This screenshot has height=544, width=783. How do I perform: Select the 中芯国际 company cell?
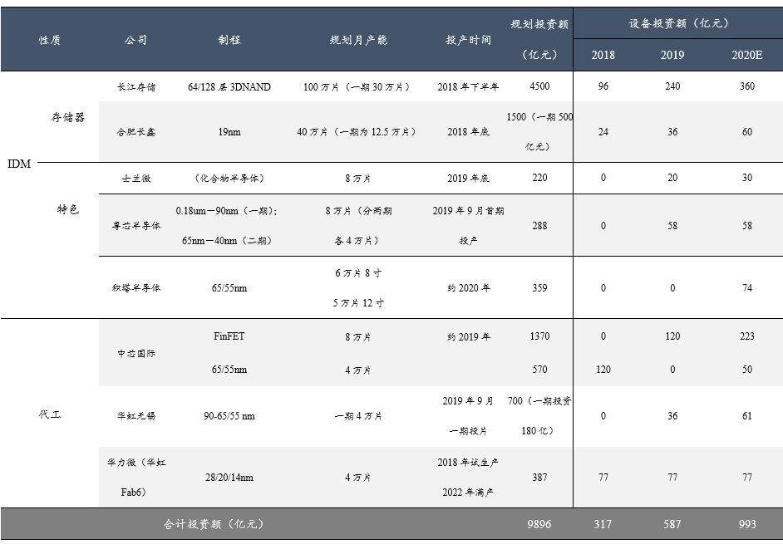[135, 353]
